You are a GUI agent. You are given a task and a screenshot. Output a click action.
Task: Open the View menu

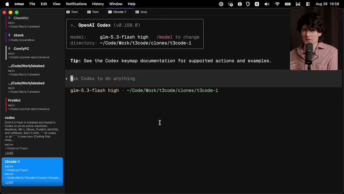click(x=56, y=4)
